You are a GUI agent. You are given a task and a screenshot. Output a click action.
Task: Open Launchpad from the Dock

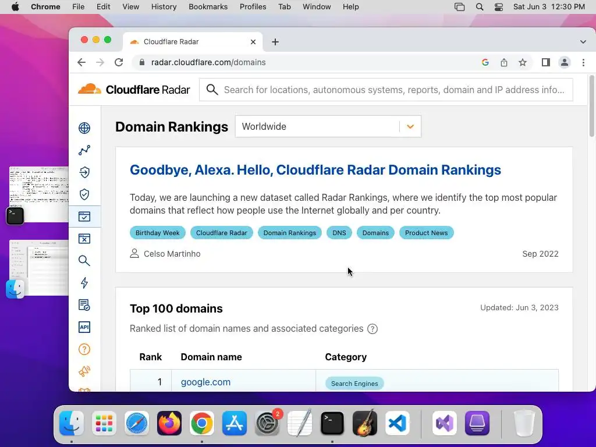tap(104, 423)
